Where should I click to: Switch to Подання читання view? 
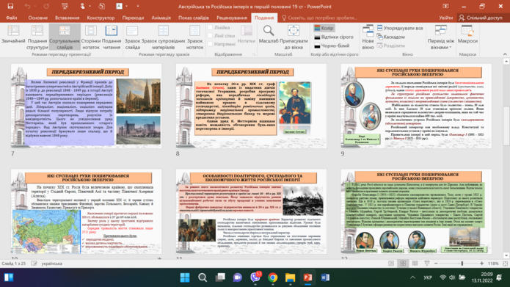112,37
